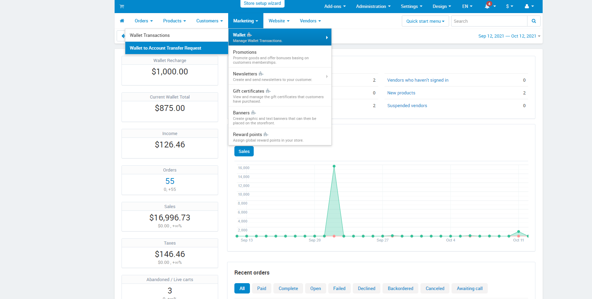This screenshot has width=592, height=299.
Task: Open the Vendors menu
Action: coord(310,21)
